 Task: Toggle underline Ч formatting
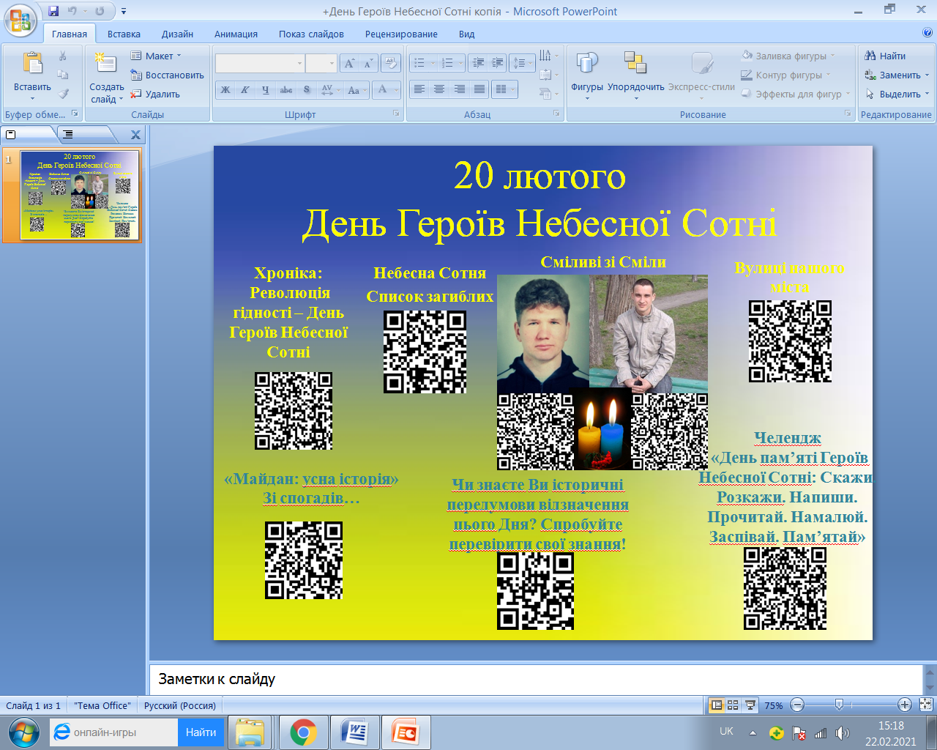coord(265,90)
